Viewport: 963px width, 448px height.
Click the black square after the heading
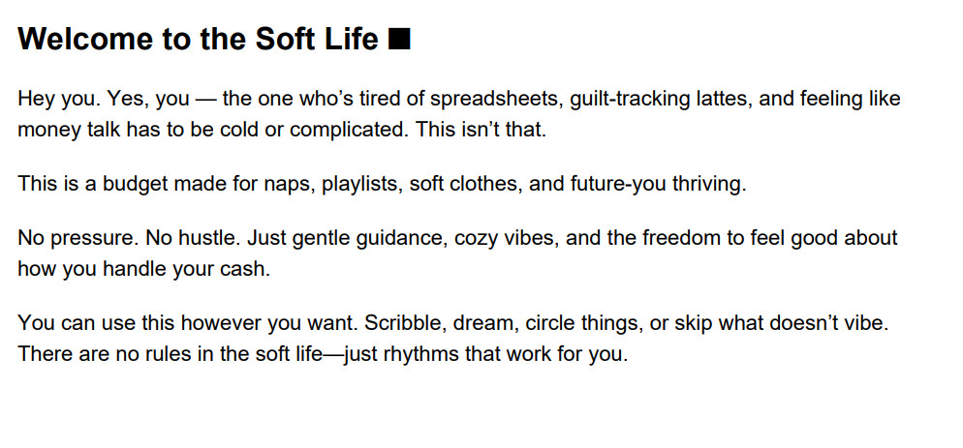(399, 40)
